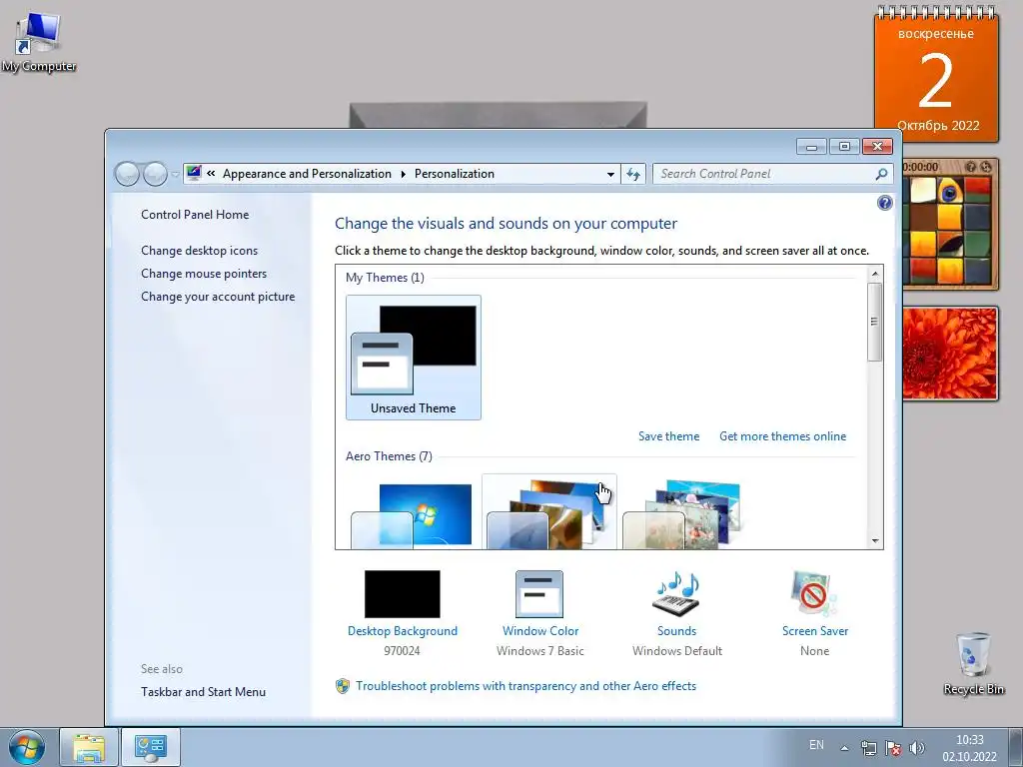Click the Aero Themes (7) heading

coord(389,455)
